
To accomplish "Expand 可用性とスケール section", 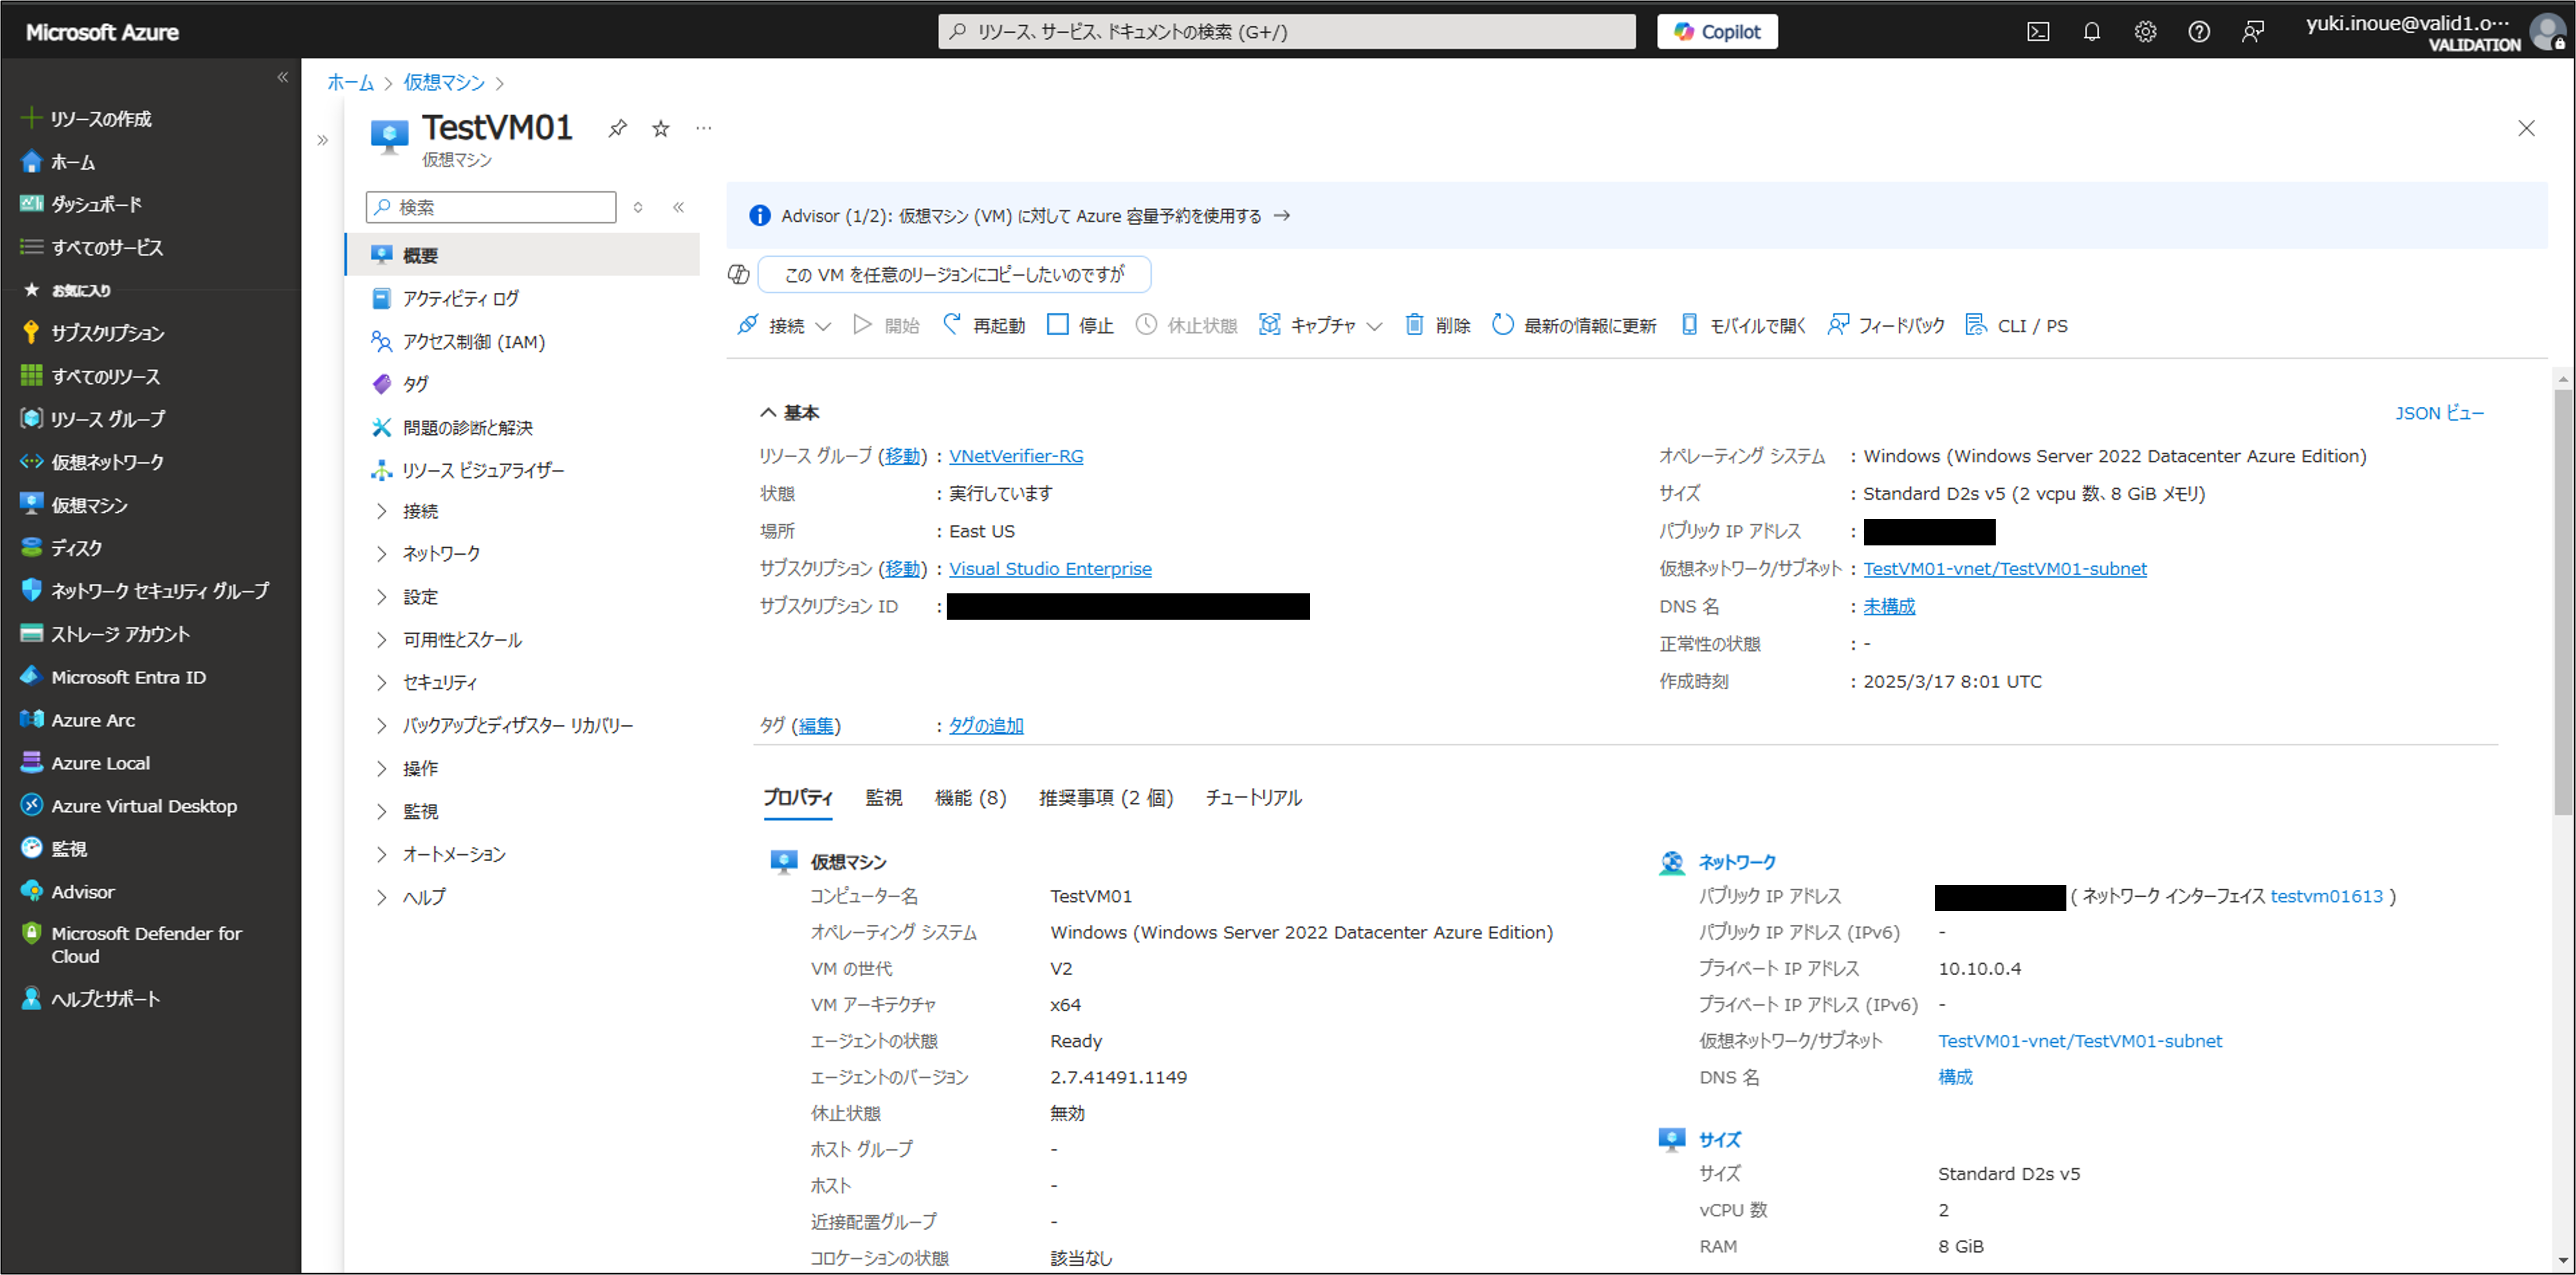I will click(449, 640).
